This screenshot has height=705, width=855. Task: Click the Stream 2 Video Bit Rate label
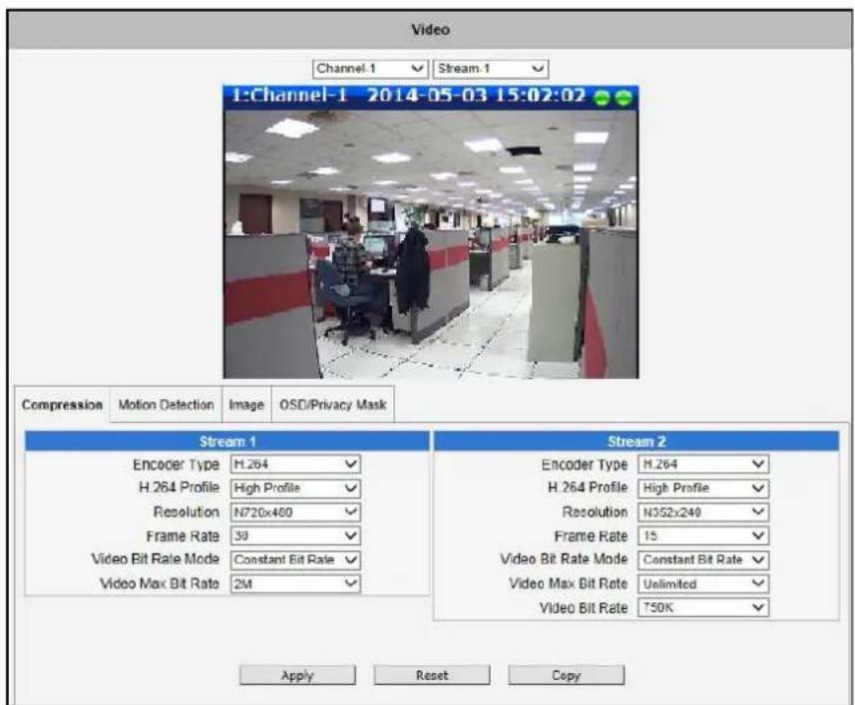pos(584,608)
